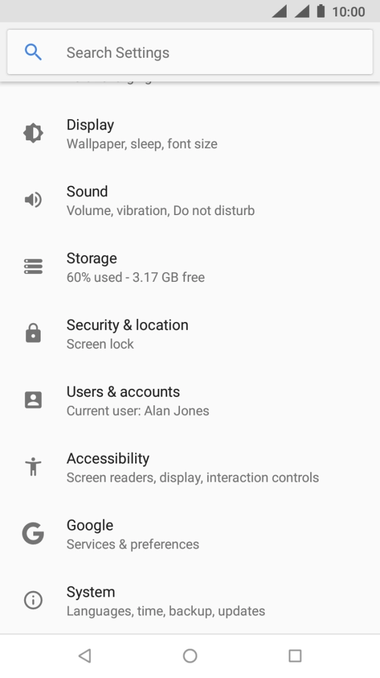
Task: Tap the Sound speaker icon
Action: (x=33, y=200)
